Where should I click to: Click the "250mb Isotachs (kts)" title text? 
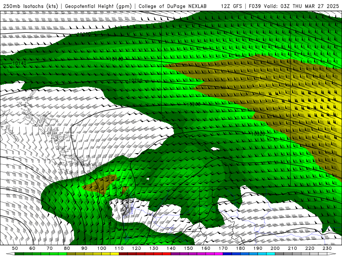click(30, 6)
